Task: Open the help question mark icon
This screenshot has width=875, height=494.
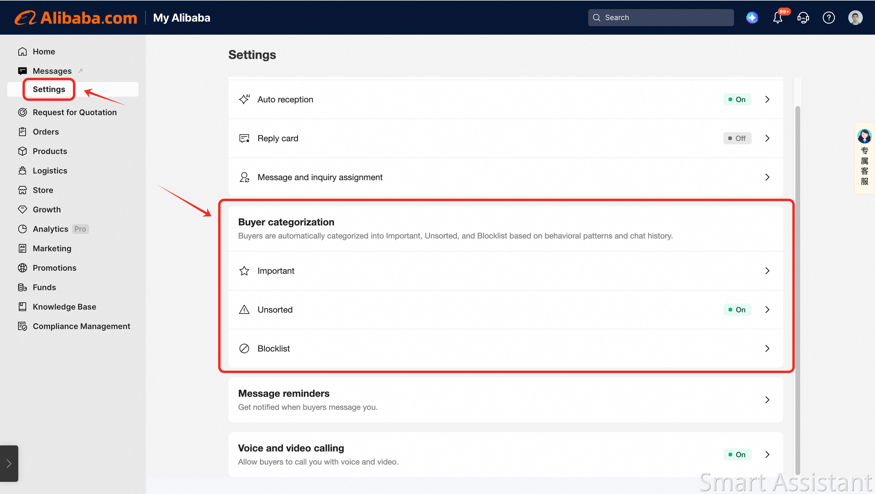Action: point(829,18)
